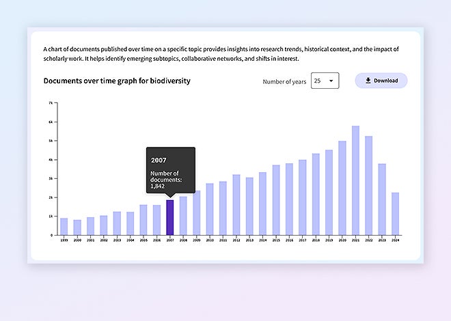Click the 2020 bar
The image size is (451, 321).
point(342,188)
